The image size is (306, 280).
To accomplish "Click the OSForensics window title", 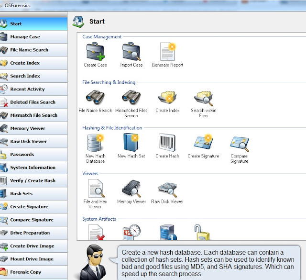I will coord(18,5).
